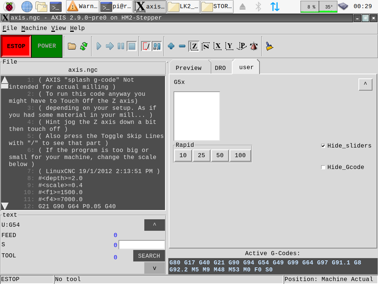Switch to the Preview tab
Viewport: 378px width, 284px height.
(x=189, y=68)
